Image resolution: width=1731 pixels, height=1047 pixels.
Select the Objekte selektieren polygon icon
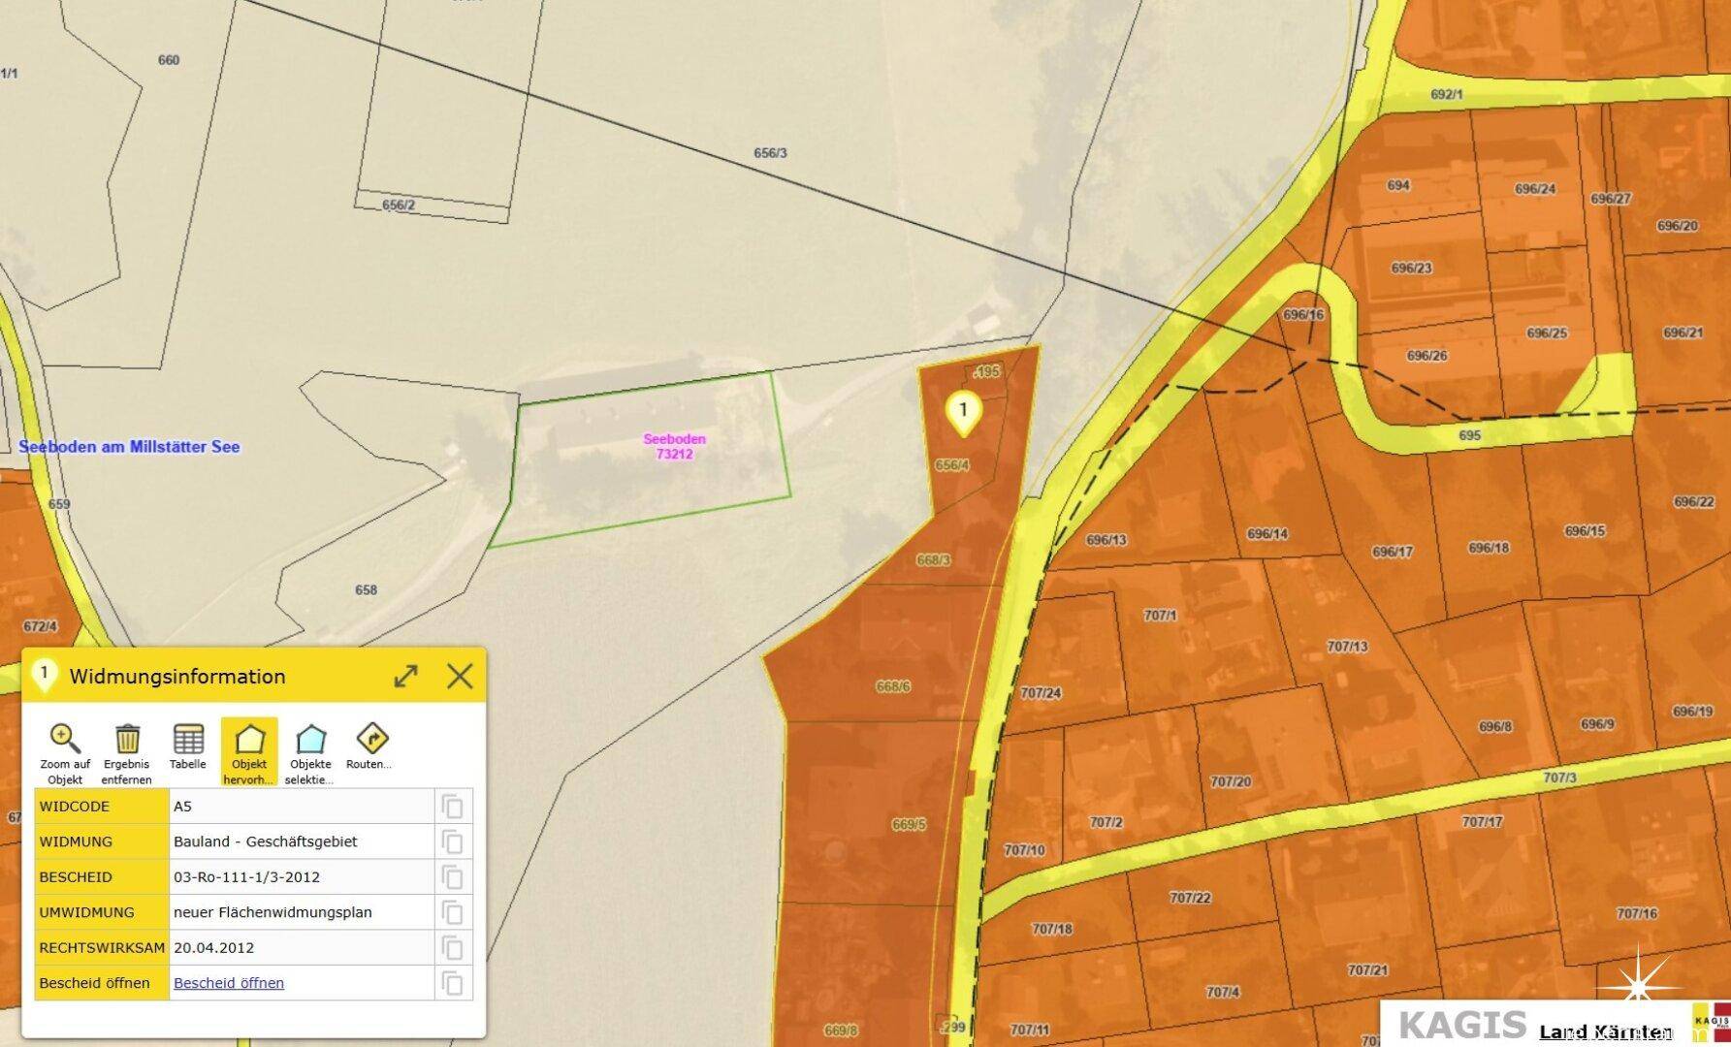tap(310, 740)
